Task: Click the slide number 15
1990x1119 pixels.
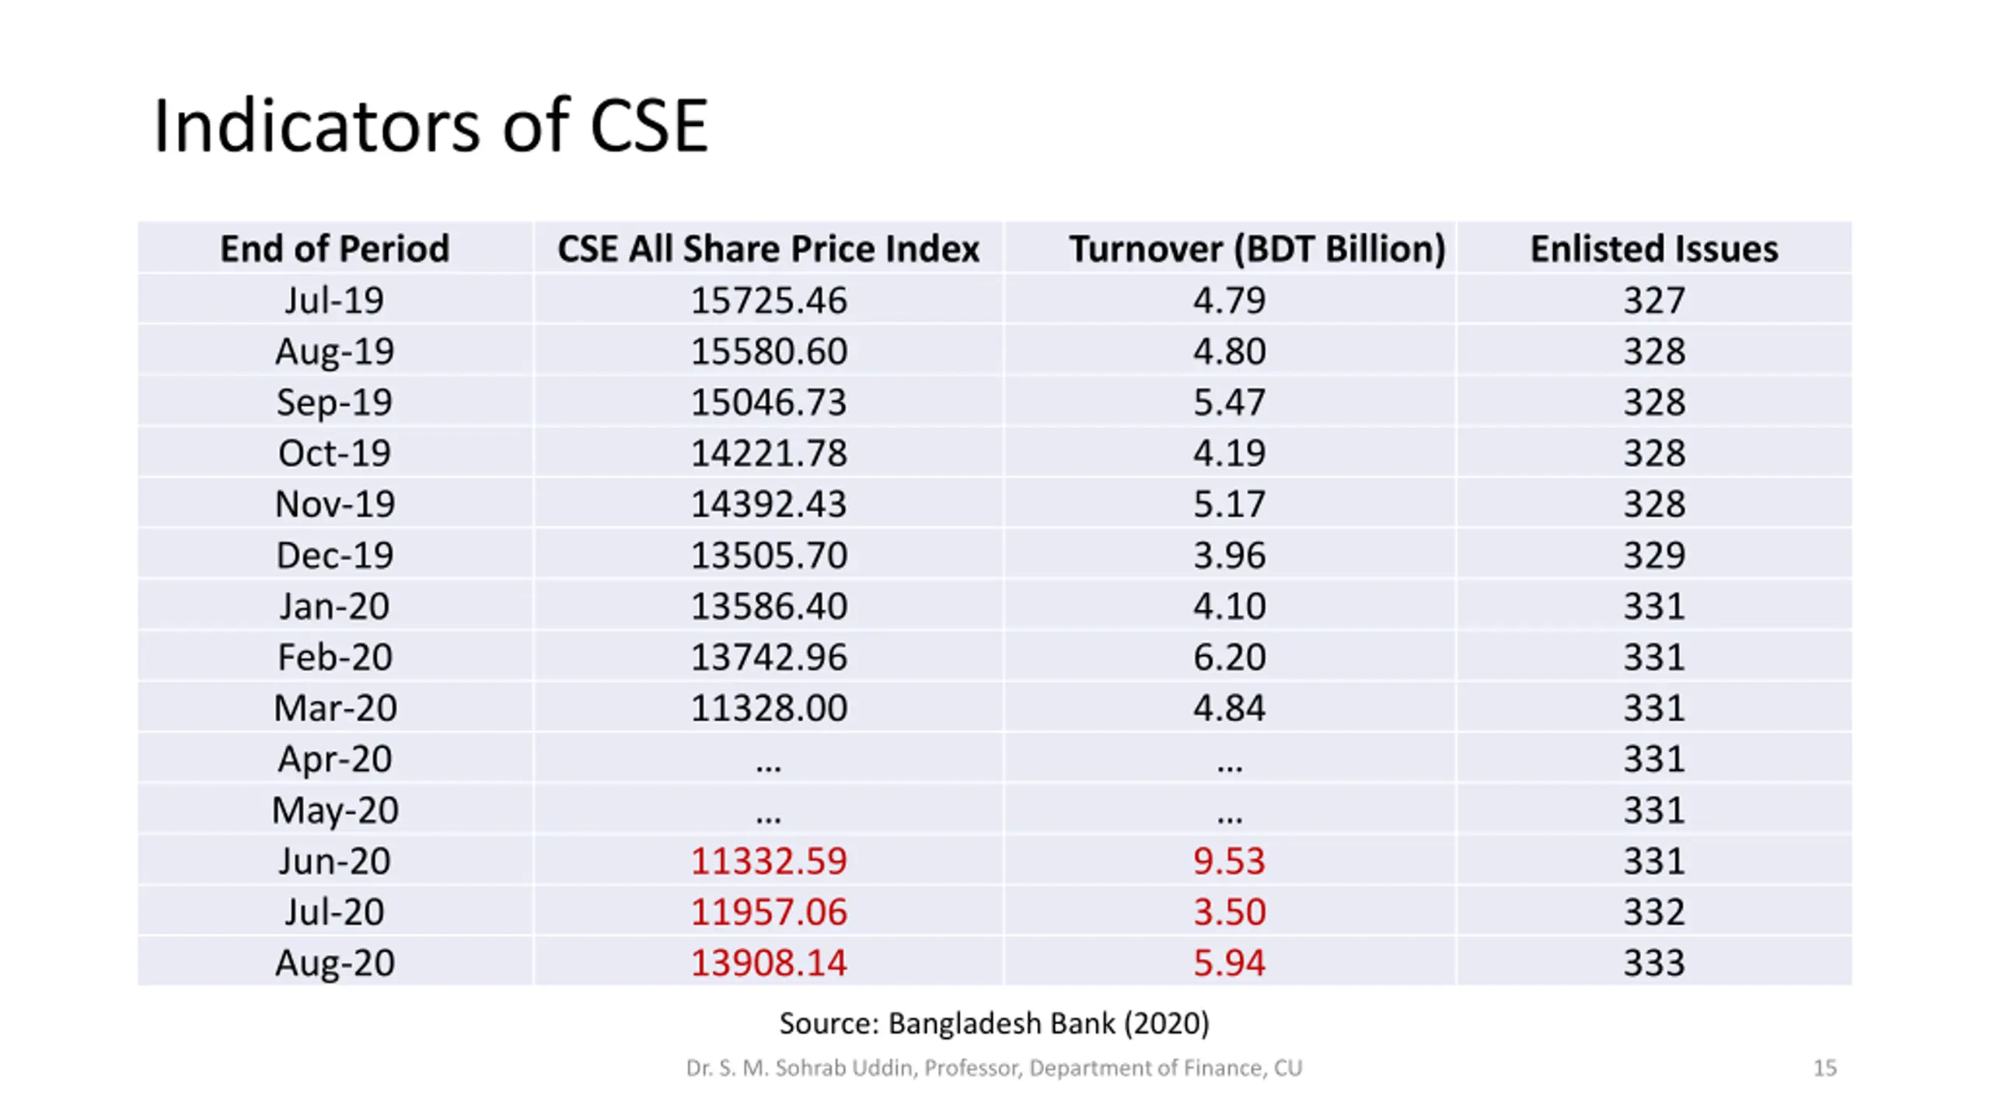Action: (x=1824, y=1068)
